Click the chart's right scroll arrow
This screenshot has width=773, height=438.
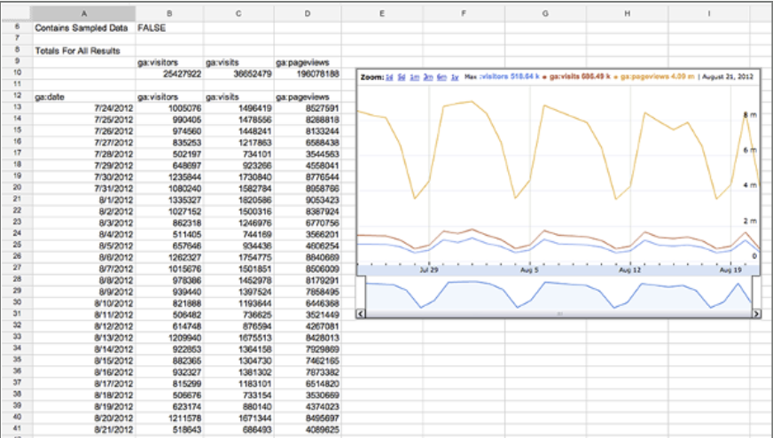coord(756,314)
